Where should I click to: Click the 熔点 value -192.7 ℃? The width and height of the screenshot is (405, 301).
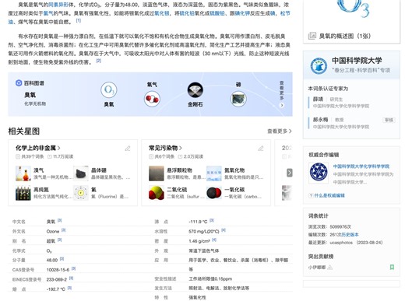coord(56,289)
